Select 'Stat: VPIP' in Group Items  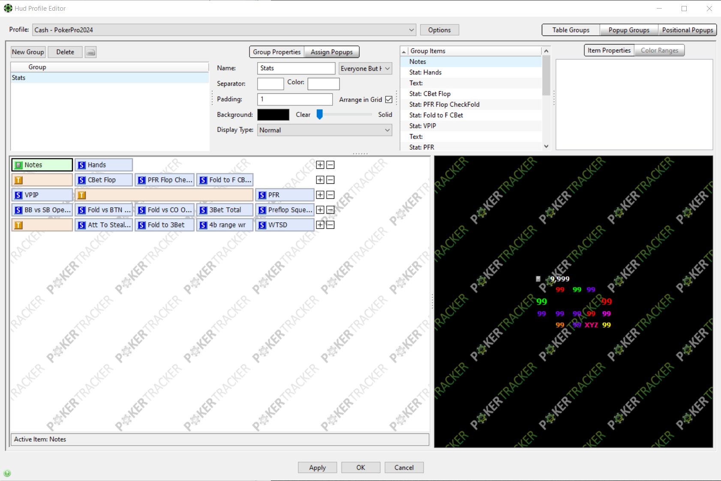471,126
